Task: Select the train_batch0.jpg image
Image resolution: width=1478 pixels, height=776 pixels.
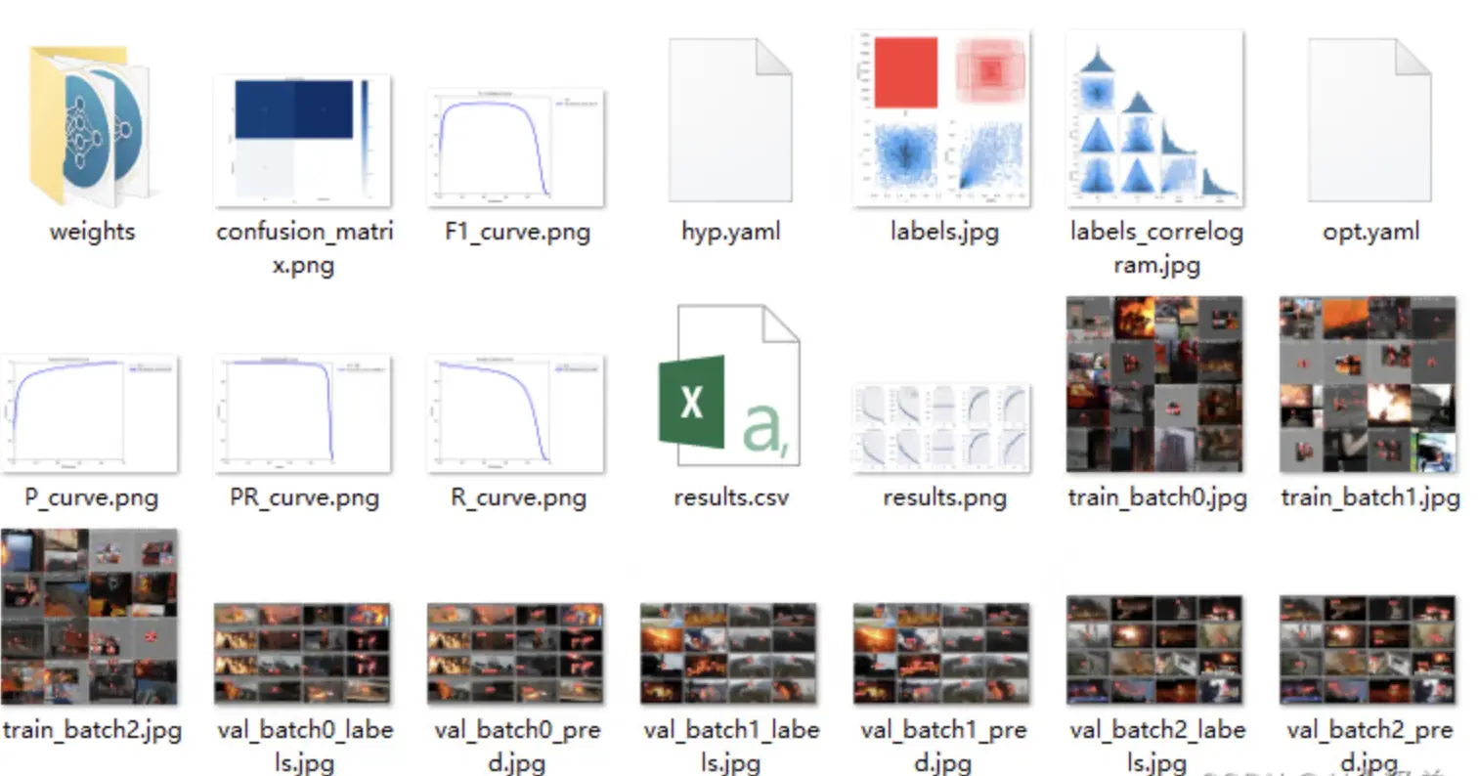Action: coord(1154,384)
